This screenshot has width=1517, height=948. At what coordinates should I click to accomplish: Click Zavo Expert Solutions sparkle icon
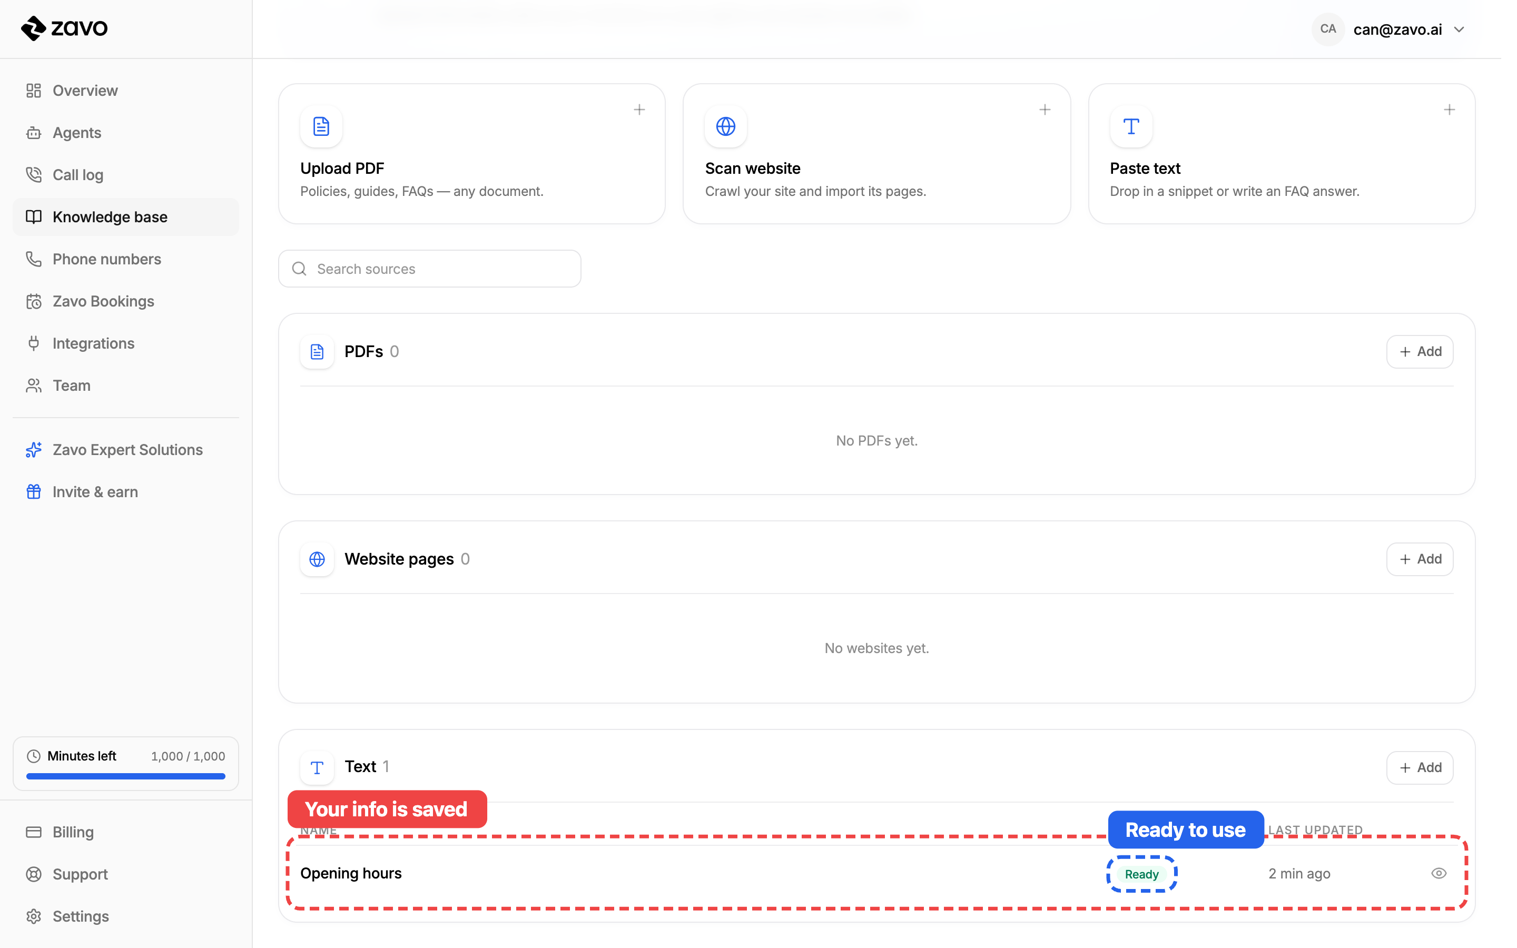coord(34,450)
